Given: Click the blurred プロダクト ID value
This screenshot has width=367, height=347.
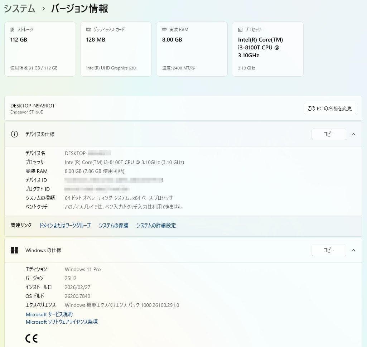Looking at the screenshot, I should click(x=97, y=189).
